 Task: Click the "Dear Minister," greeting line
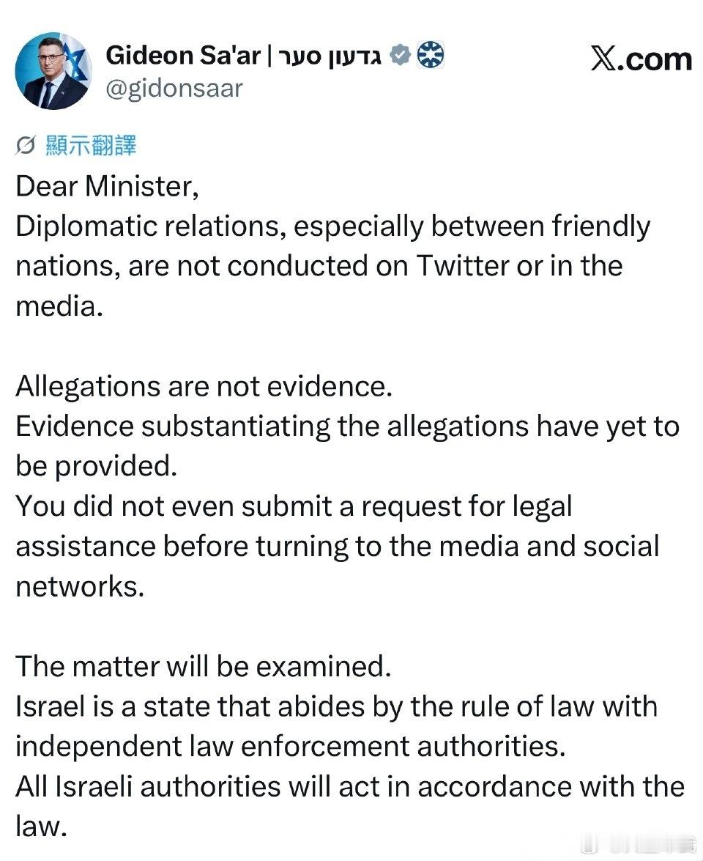coord(108,186)
